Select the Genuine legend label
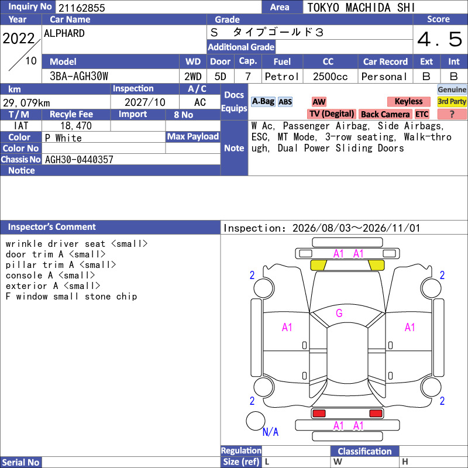 click(x=452, y=90)
